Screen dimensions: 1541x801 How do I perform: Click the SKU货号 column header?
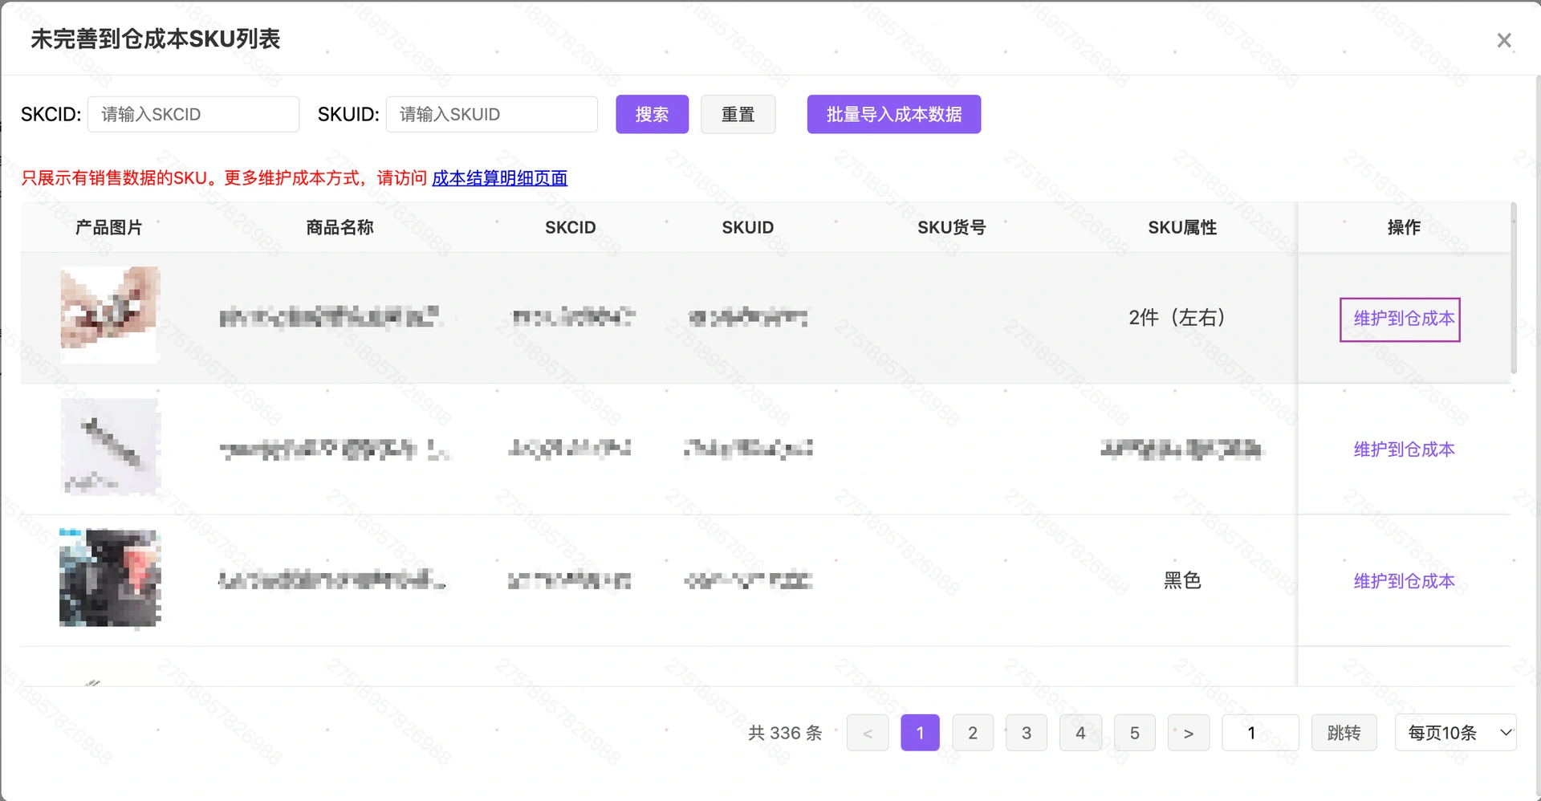point(952,227)
